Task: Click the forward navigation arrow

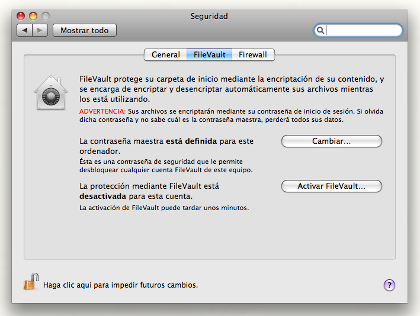Action: (40, 30)
